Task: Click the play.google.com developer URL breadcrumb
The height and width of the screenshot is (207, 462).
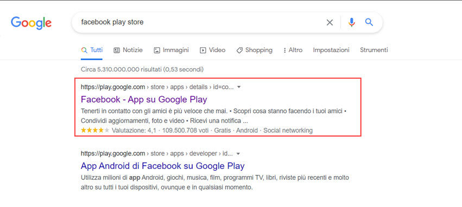Action: pyautogui.click(x=157, y=154)
